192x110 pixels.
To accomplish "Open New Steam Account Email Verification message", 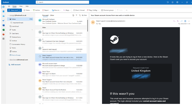I will [61, 90].
